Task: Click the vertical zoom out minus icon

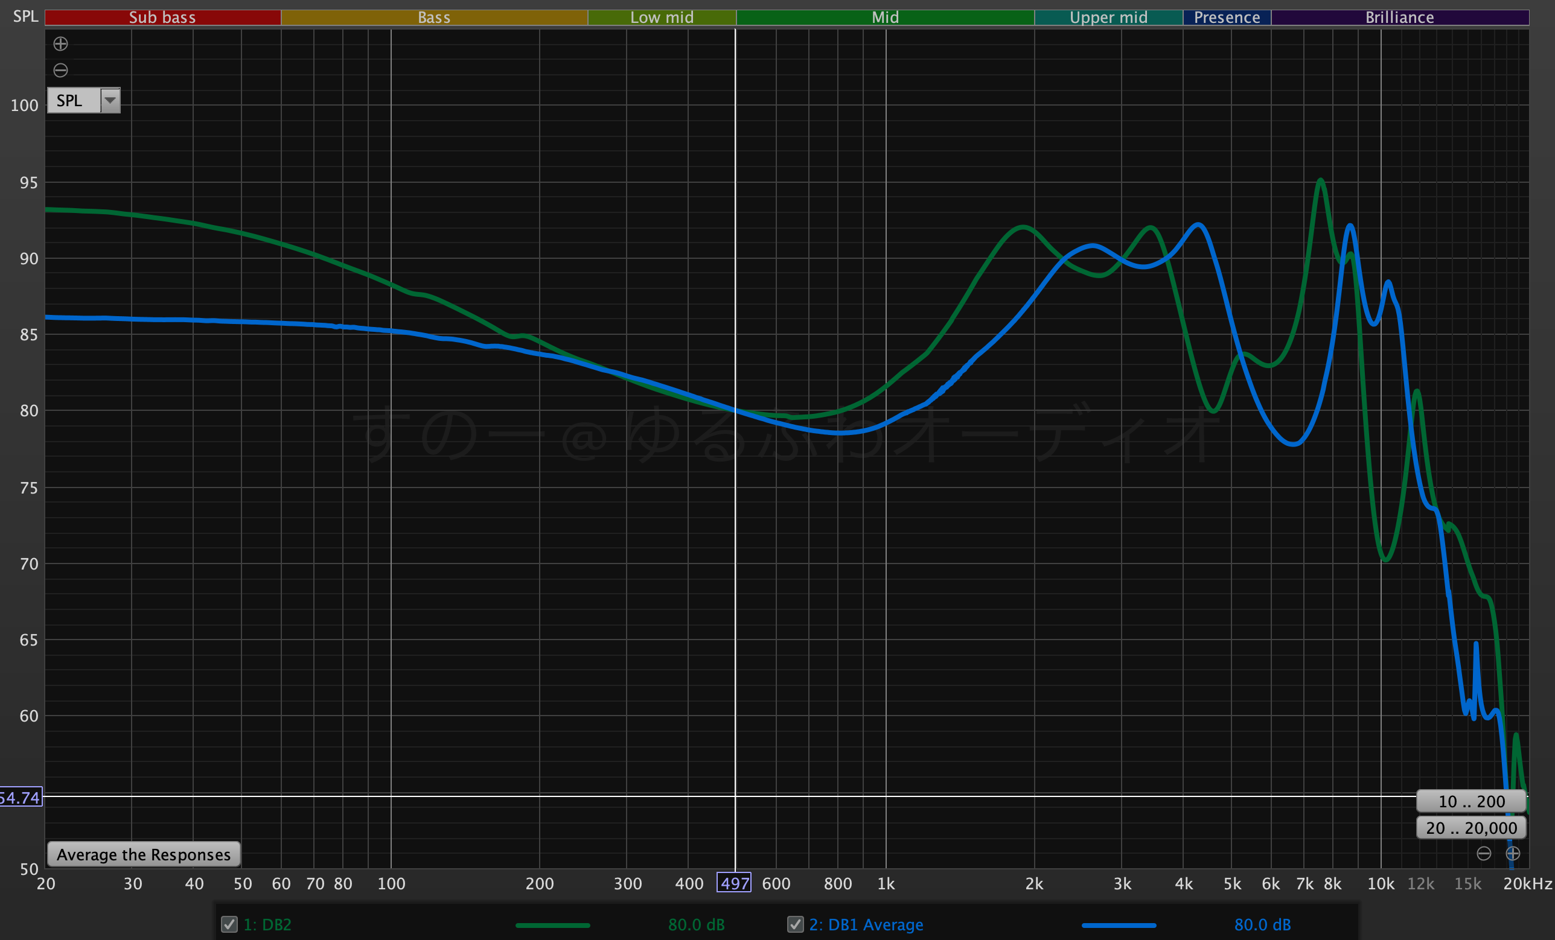Action: [60, 70]
